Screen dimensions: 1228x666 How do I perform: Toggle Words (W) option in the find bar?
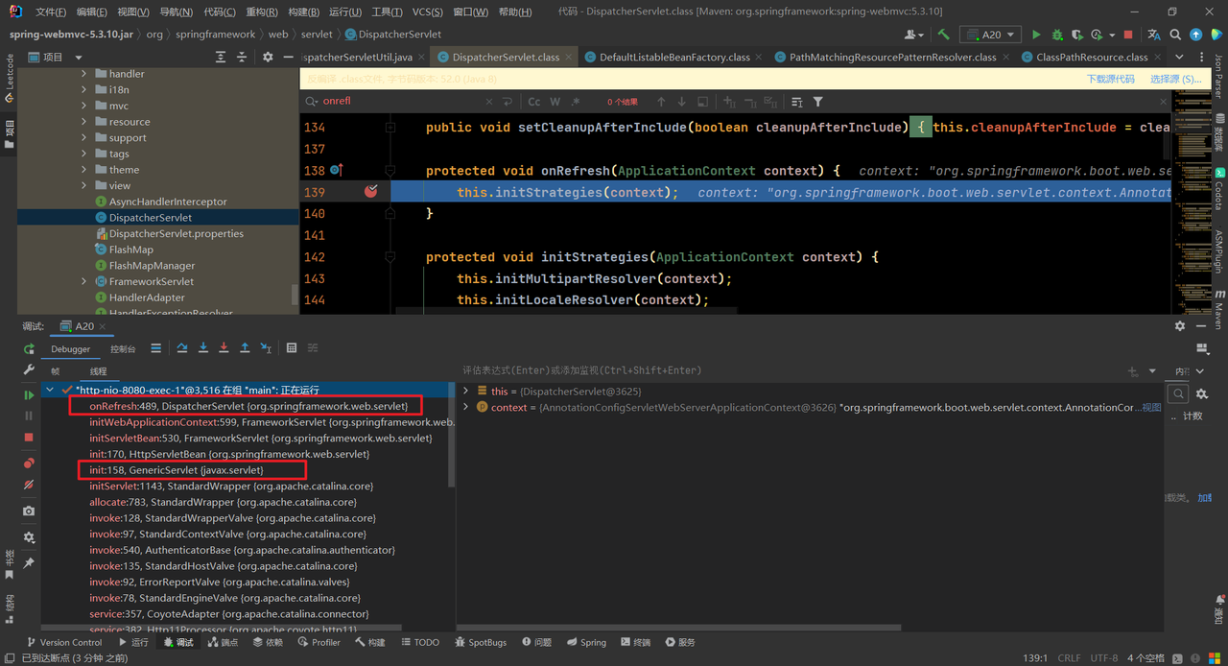tap(555, 102)
